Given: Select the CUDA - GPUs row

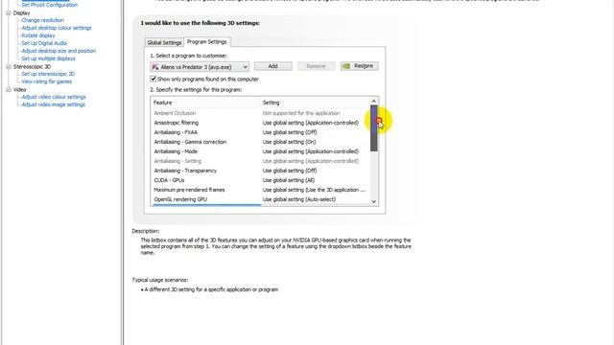Looking at the screenshot, I should point(260,180).
